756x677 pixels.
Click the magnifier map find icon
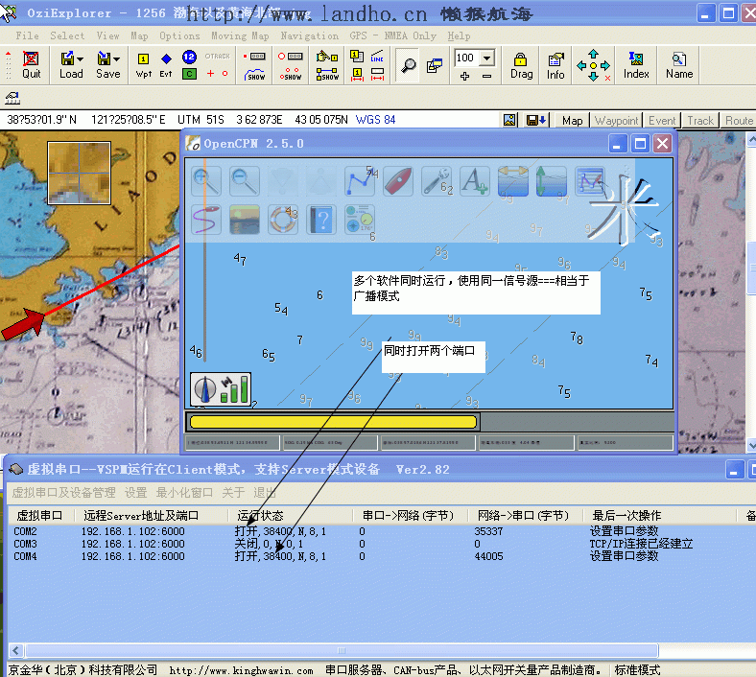point(409,65)
